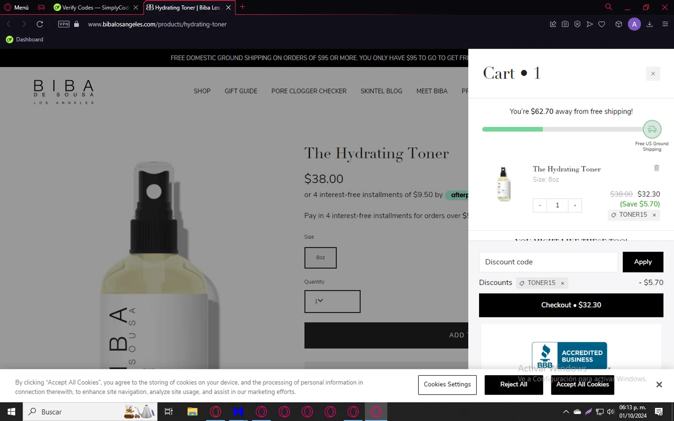Open Cookies Settings

point(447,385)
